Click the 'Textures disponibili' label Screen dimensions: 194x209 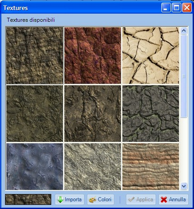click(x=31, y=20)
